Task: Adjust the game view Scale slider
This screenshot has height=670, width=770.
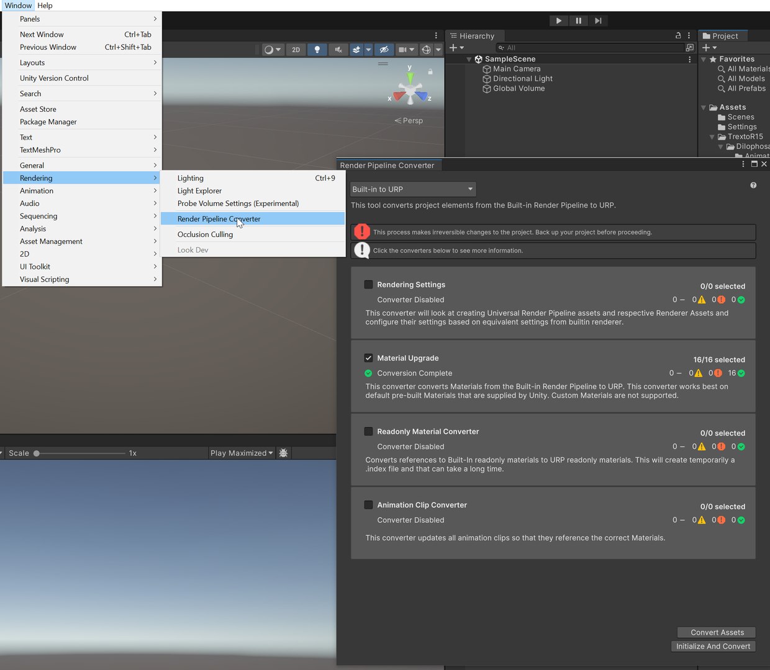Action: click(x=81, y=453)
